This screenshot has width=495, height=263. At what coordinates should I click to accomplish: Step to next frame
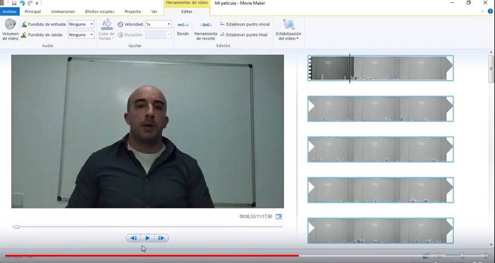162,238
